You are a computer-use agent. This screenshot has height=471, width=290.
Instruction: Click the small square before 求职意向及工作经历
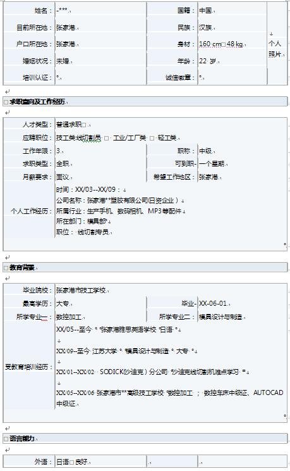[6, 102]
